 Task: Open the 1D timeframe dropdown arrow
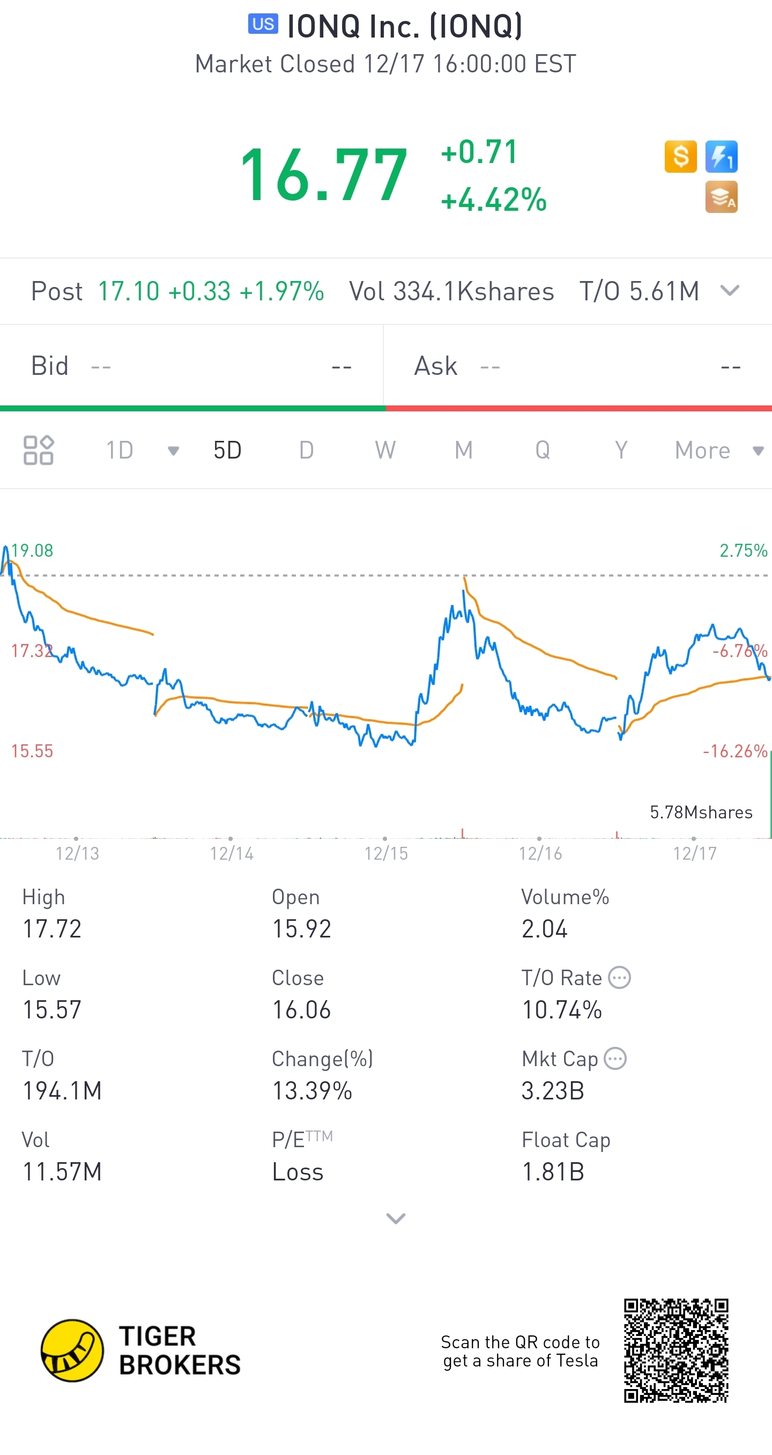[173, 450]
